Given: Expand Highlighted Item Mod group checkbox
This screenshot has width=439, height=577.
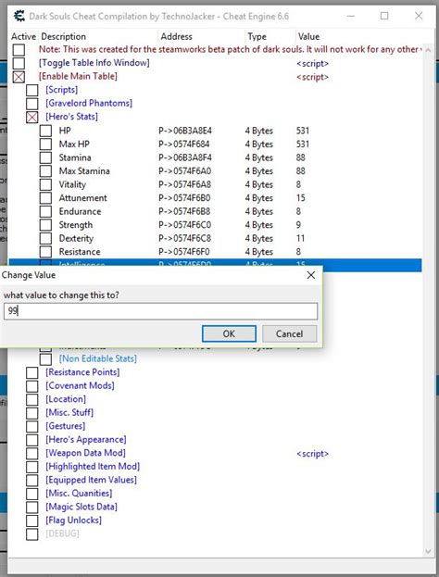Looking at the screenshot, I should pyautogui.click(x=32, y=467).
